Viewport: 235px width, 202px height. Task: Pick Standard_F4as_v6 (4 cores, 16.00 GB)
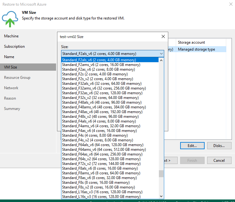tap(110, 131)
